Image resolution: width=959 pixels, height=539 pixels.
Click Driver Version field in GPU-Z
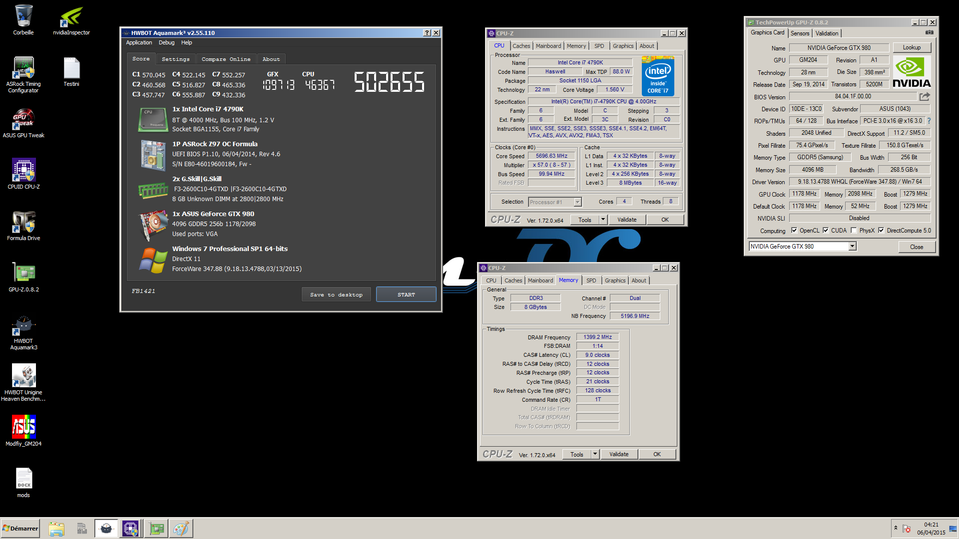tap(860, 182)
